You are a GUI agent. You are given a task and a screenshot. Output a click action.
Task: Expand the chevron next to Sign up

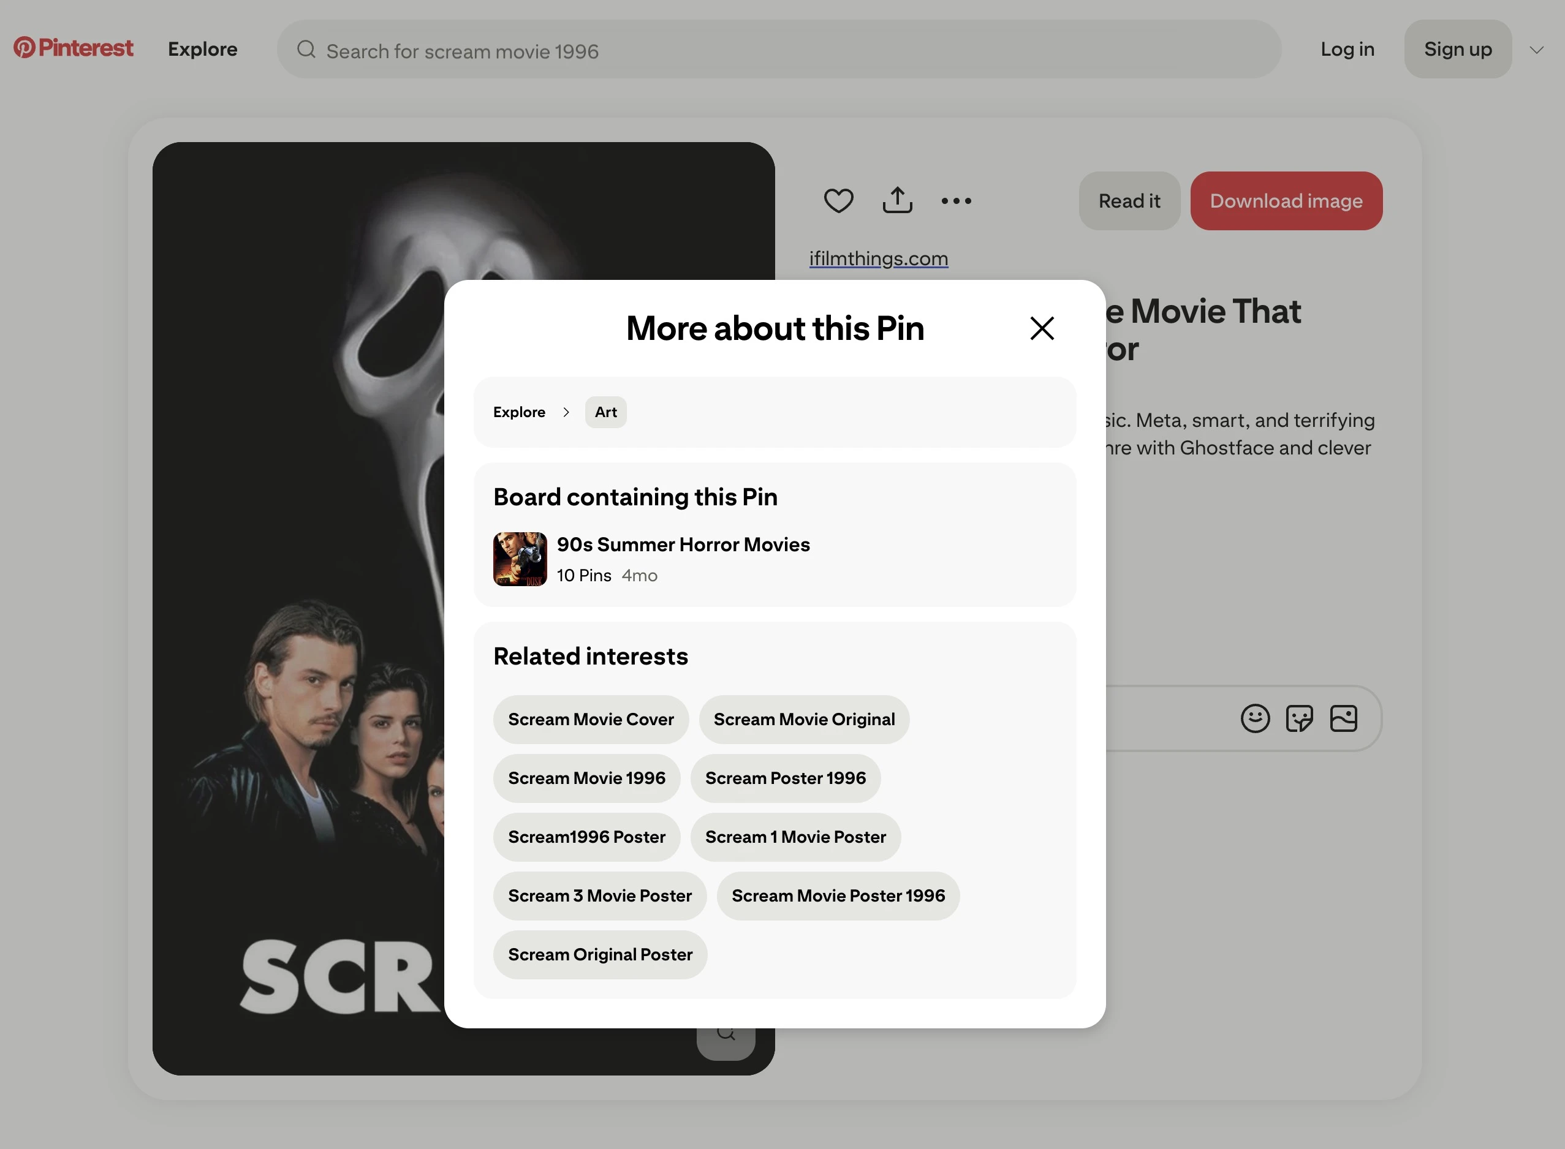pyautogui.click(x=1536, y=50)
